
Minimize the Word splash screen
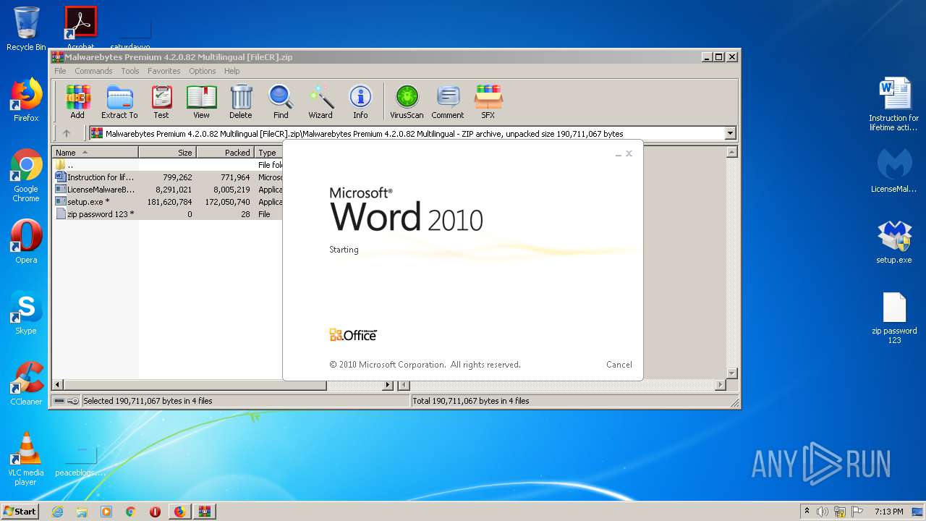pos(618,153)
